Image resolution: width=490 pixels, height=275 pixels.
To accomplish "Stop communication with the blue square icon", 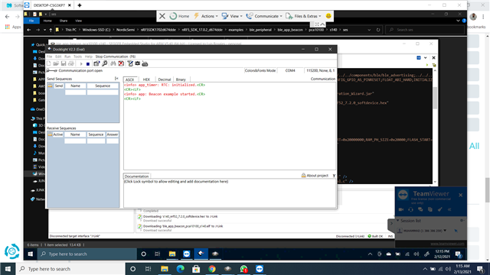I will point(88,64).
